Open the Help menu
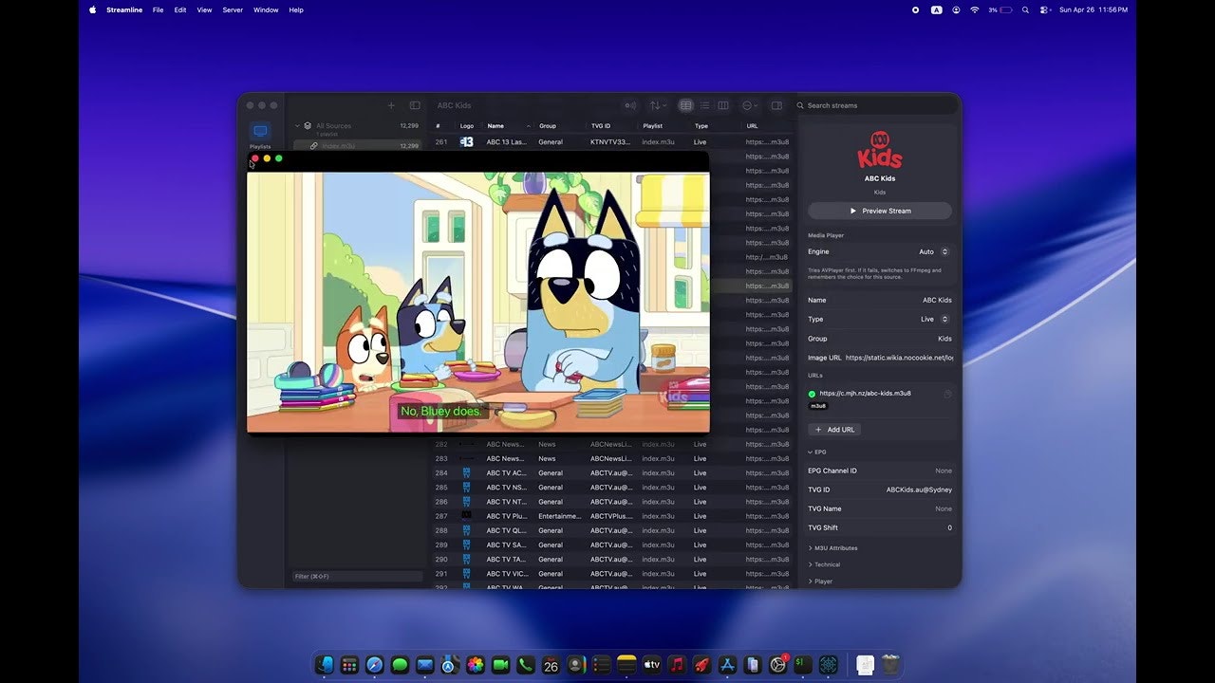The width and height of the screenshot is (1215, 683). 296,9
